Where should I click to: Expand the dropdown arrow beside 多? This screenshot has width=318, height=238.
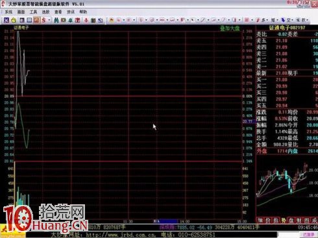(x=267, y=20)
